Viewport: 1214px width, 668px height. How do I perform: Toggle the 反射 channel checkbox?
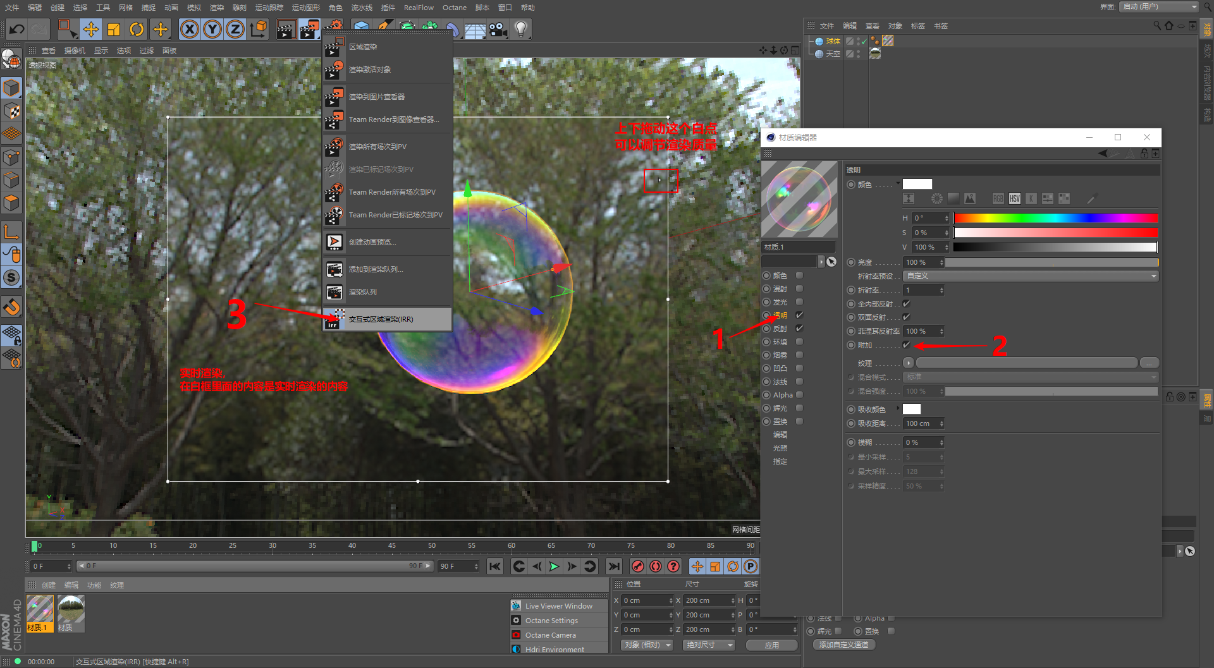(x=799, y=328)
